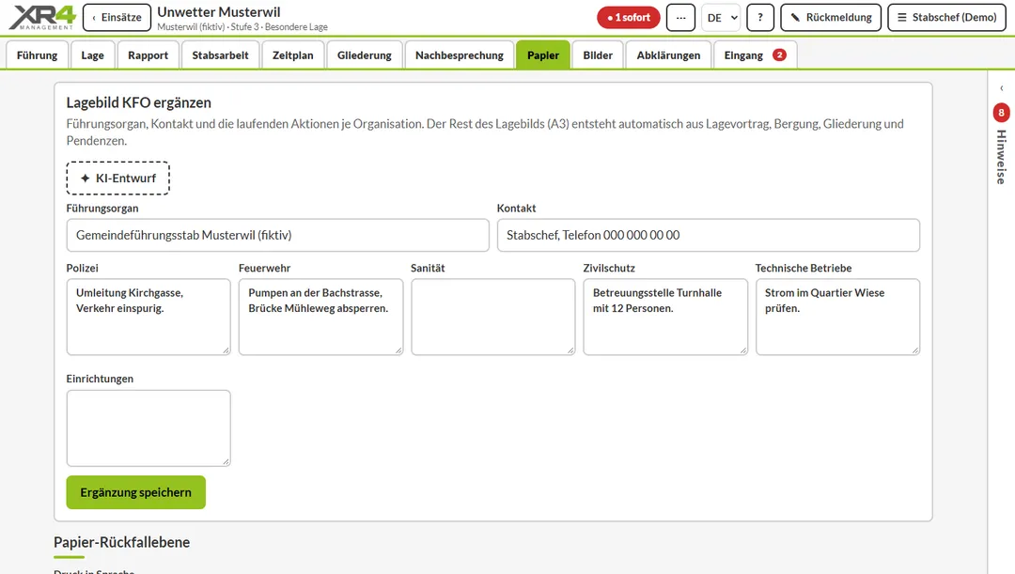This screenshot has width=1015, height=574.
Task: Click the empty Sanität text area
Action: pos(492,317)
